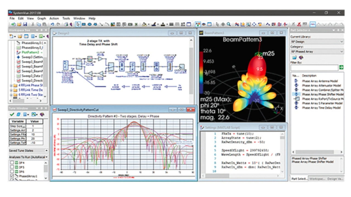Viewport: 351px width, 197px height.
Task: Click the text color A icon
Action: tap(163, 24)
